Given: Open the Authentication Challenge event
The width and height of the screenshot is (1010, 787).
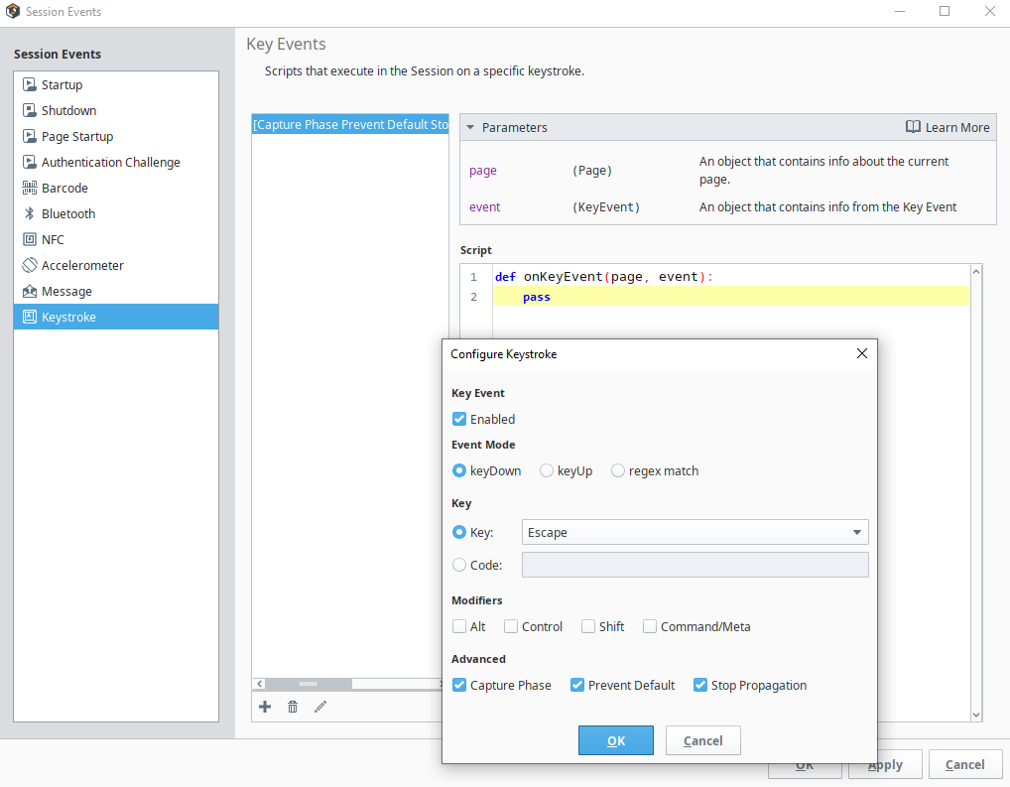Looking at the screenshot, I should coord(116,162).
